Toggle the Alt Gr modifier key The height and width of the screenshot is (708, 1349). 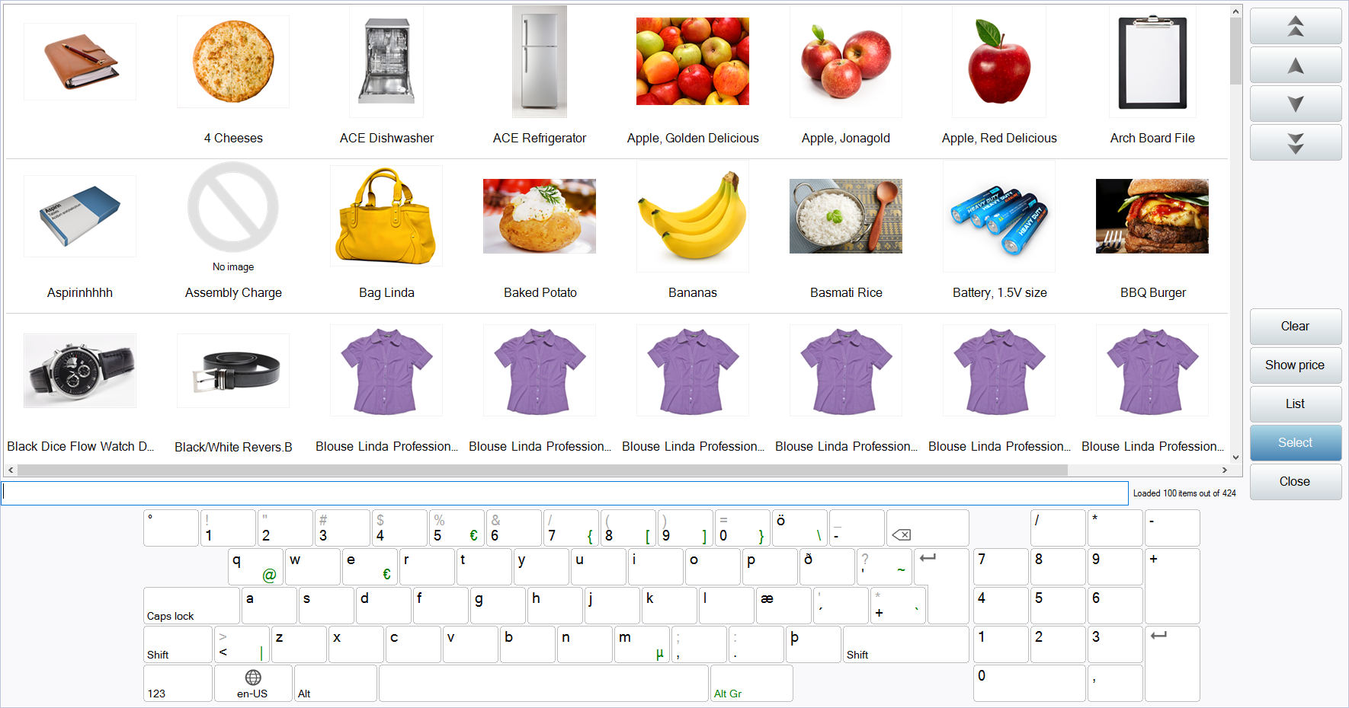click(x=751, y=683)
